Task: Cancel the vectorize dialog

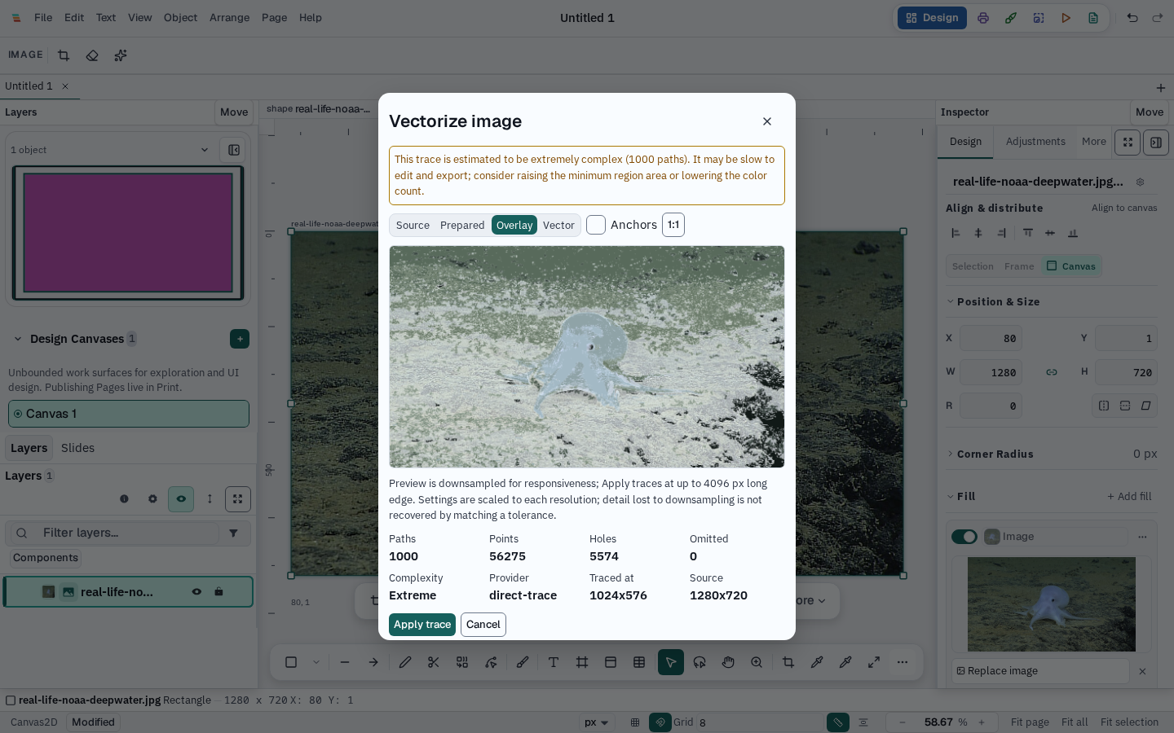Action: (x=483, y=625)
